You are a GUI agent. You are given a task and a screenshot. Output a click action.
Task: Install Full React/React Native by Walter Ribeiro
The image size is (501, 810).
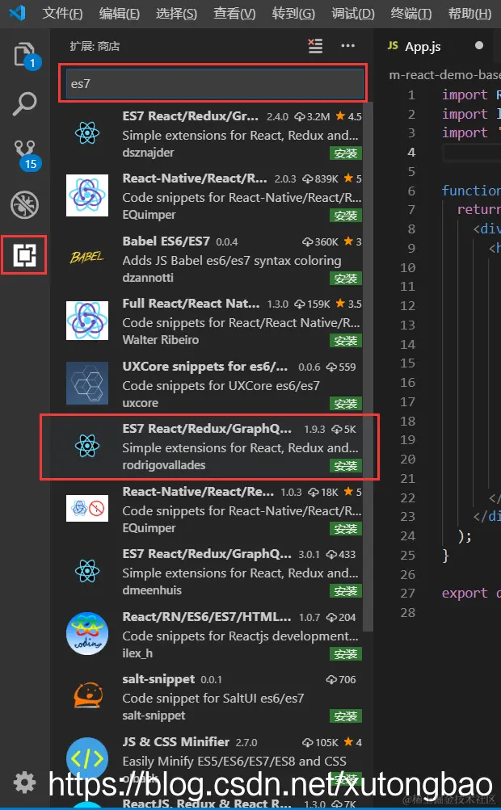point(346,341)
